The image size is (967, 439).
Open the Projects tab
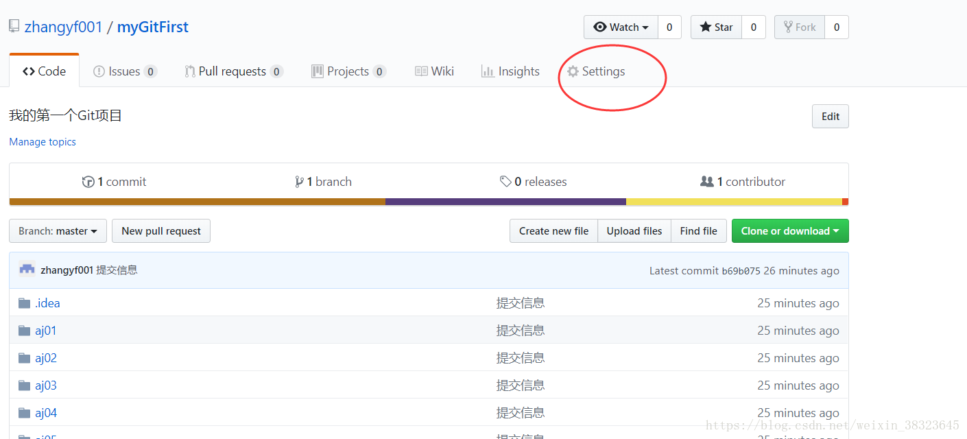(x=348, y=71)
